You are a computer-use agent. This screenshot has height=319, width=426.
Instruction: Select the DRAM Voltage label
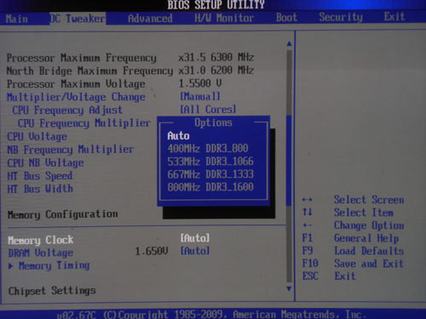click(x=41, y=253)
